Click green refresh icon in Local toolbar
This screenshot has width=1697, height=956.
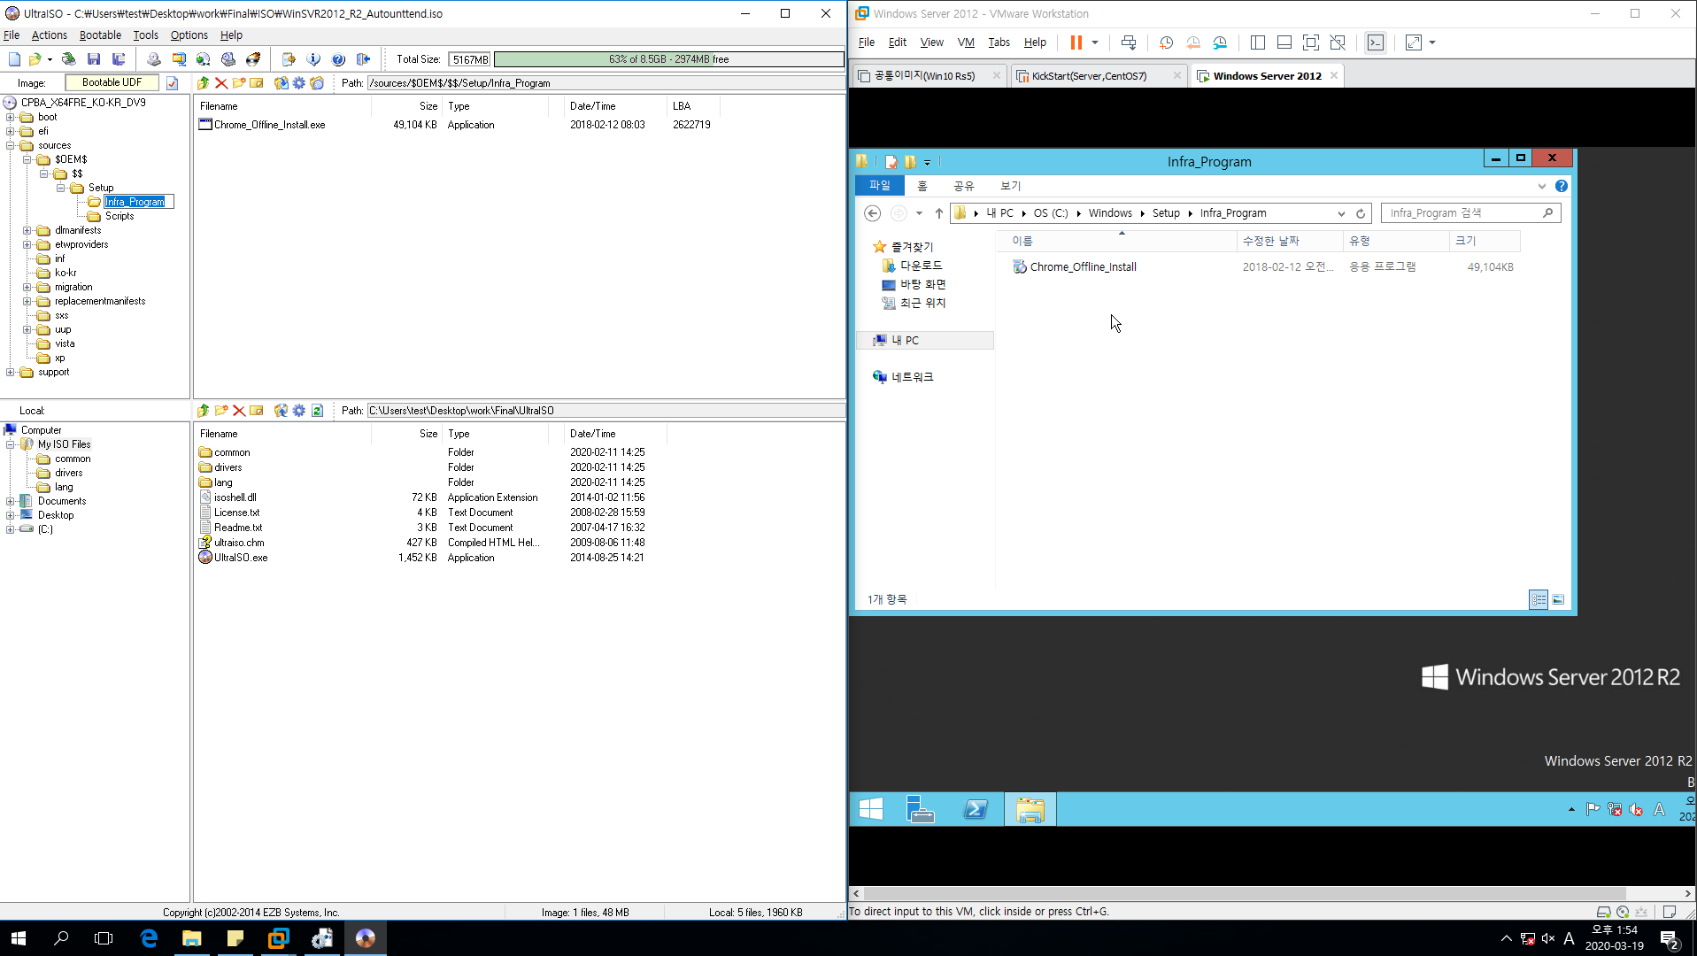click(317, 411)
